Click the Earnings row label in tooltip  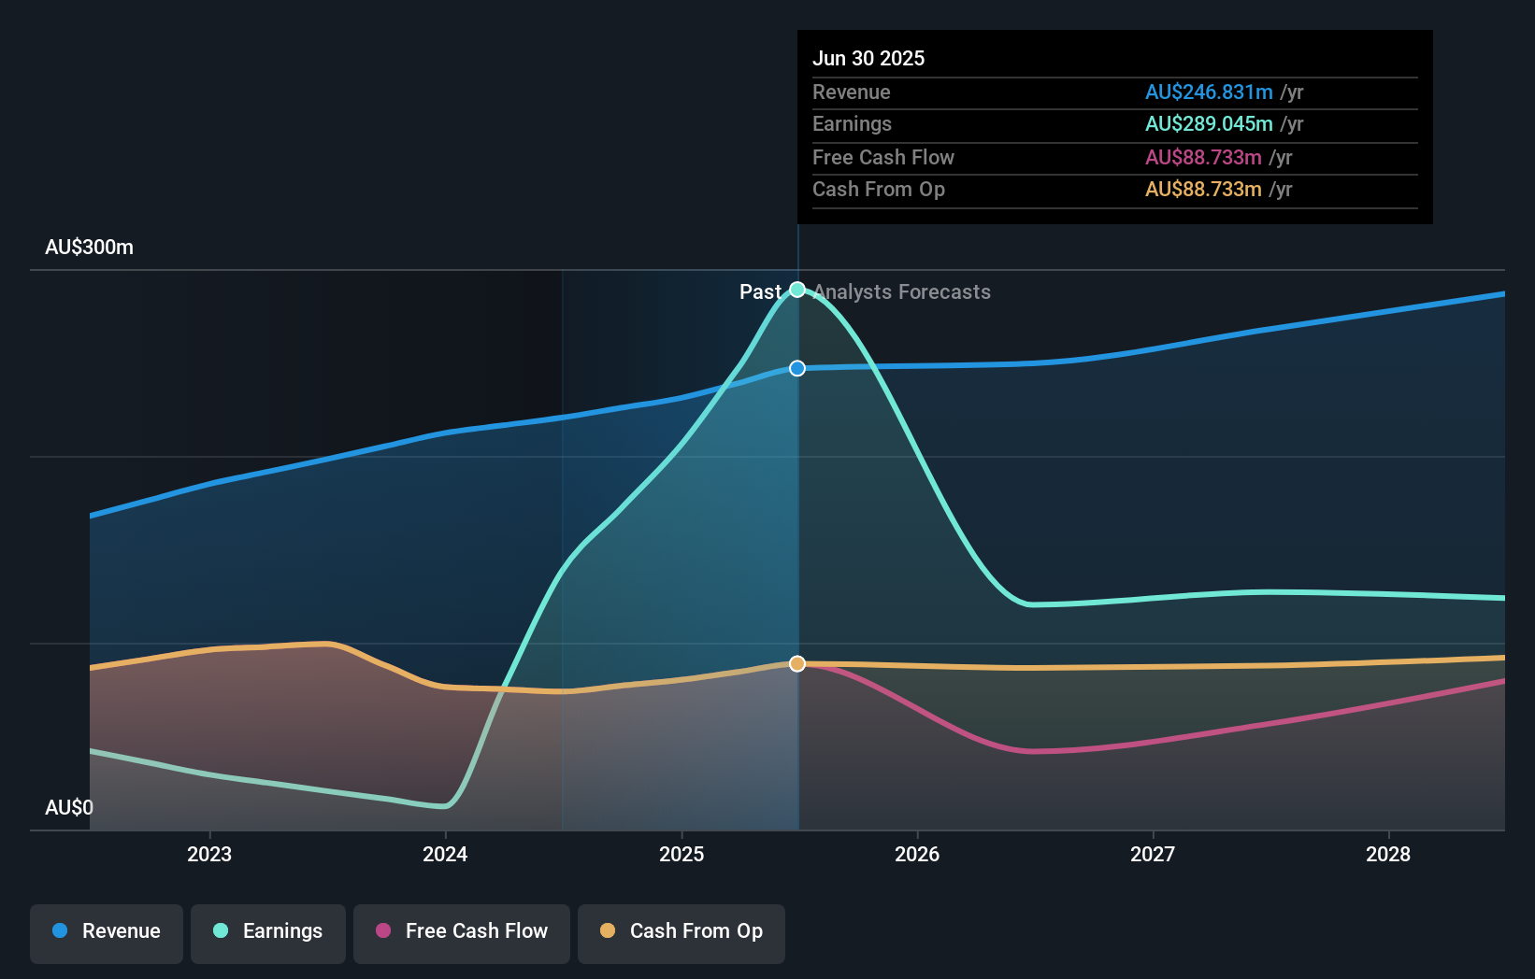tap(852, 123)
